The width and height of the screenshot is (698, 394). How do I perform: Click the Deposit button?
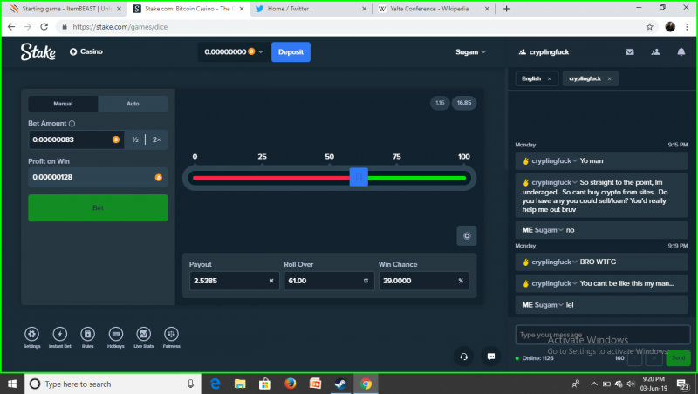(x=291, y=52)
